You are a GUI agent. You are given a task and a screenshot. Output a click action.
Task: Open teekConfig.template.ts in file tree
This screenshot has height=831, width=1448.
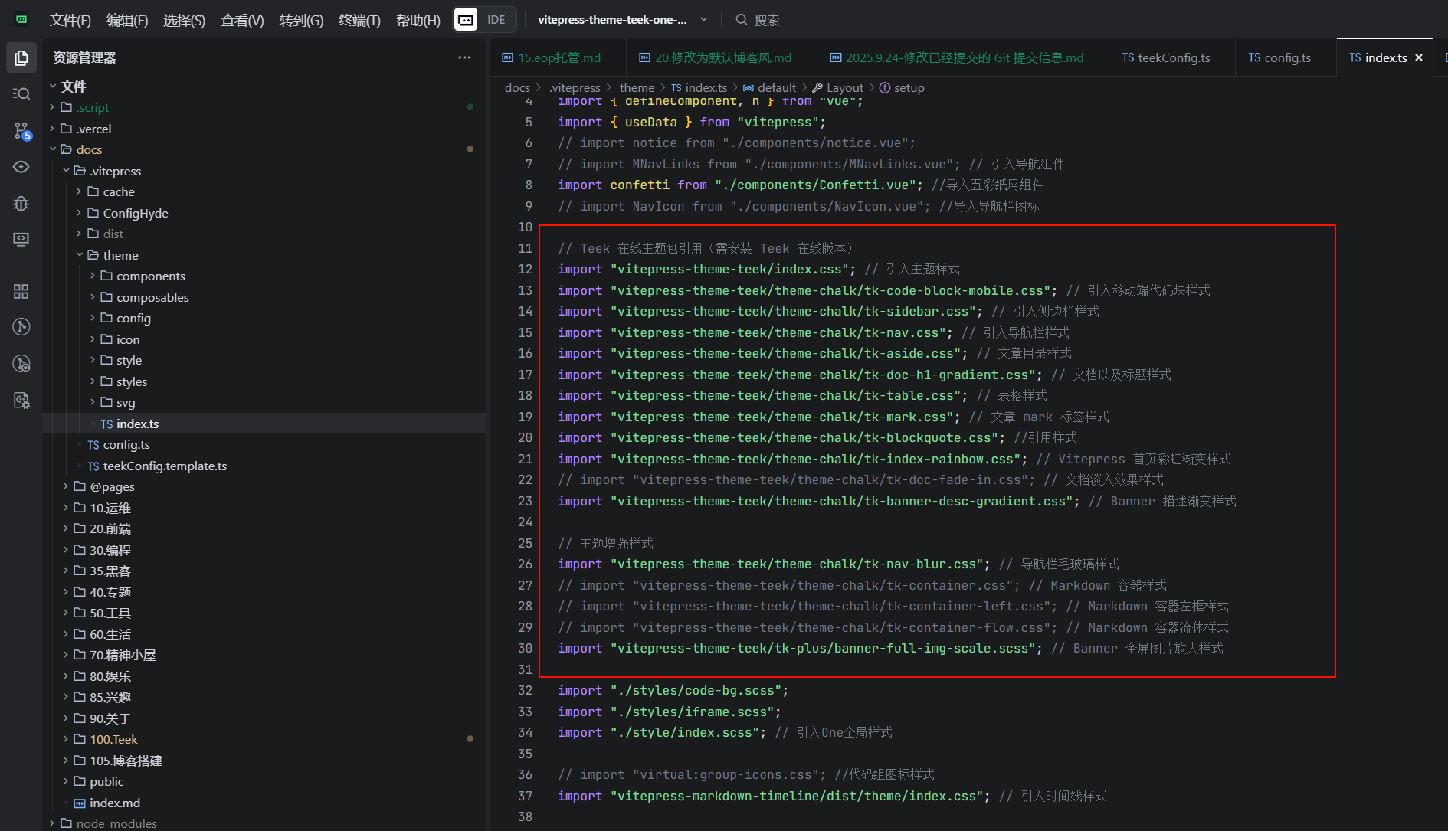click(x=165, y=466)
